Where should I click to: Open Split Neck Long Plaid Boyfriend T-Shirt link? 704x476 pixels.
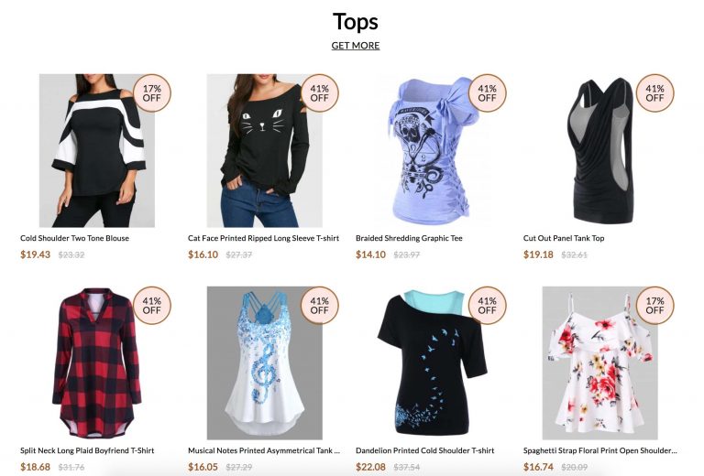[x=87, y=450]
